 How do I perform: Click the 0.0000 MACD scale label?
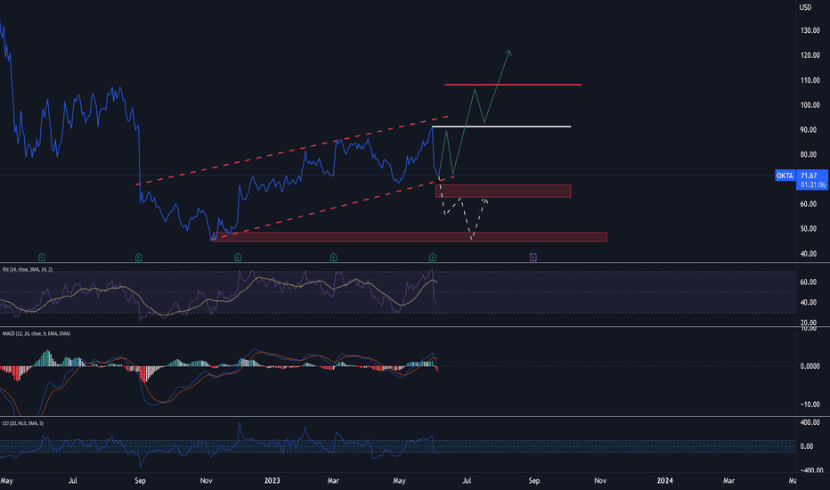click(810, 366)
